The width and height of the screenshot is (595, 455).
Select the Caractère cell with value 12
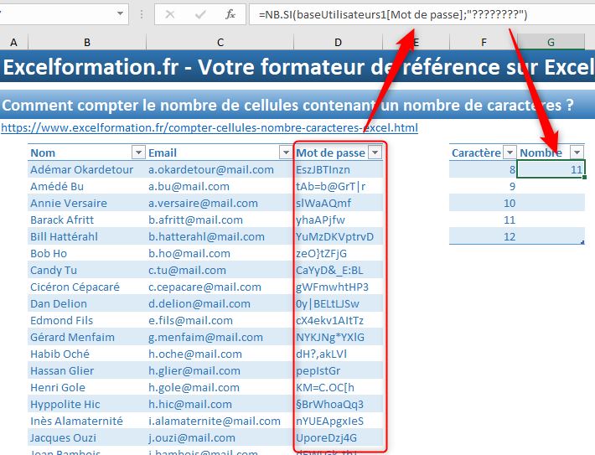pyautogui.click(x=482, y=236)
